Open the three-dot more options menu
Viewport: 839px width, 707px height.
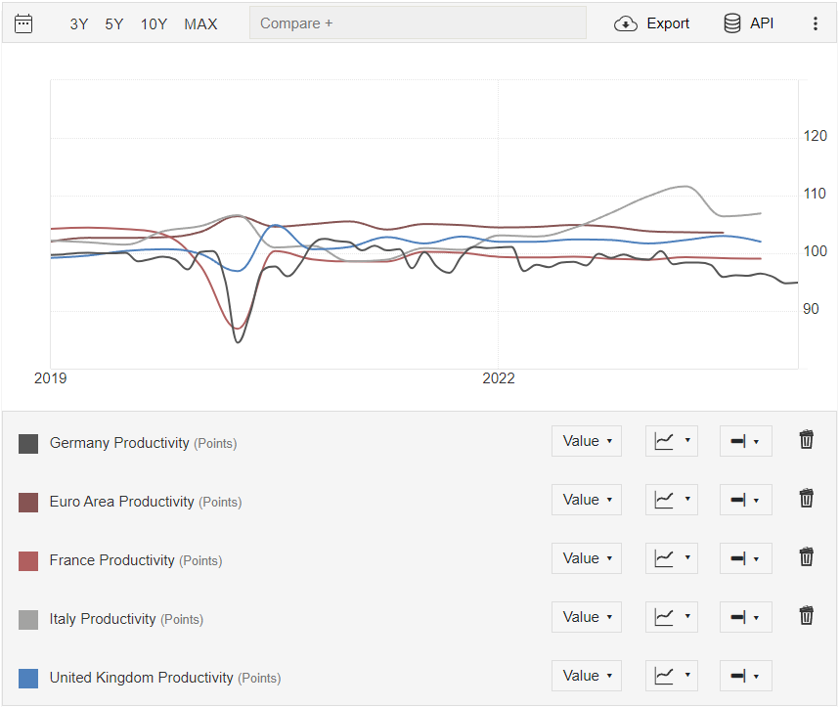(x=815, y=23)
